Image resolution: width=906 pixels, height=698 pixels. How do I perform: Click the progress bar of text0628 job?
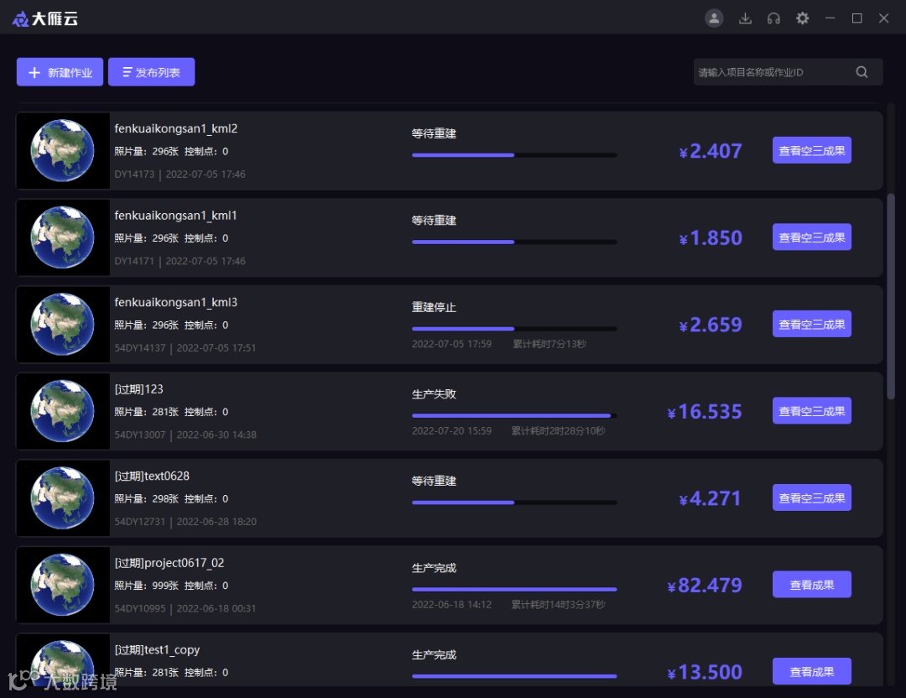pos(514,503)
